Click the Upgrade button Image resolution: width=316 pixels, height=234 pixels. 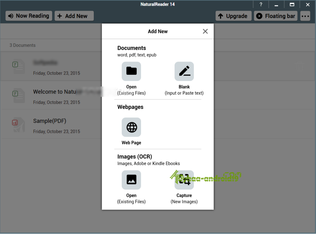point(233,16)
